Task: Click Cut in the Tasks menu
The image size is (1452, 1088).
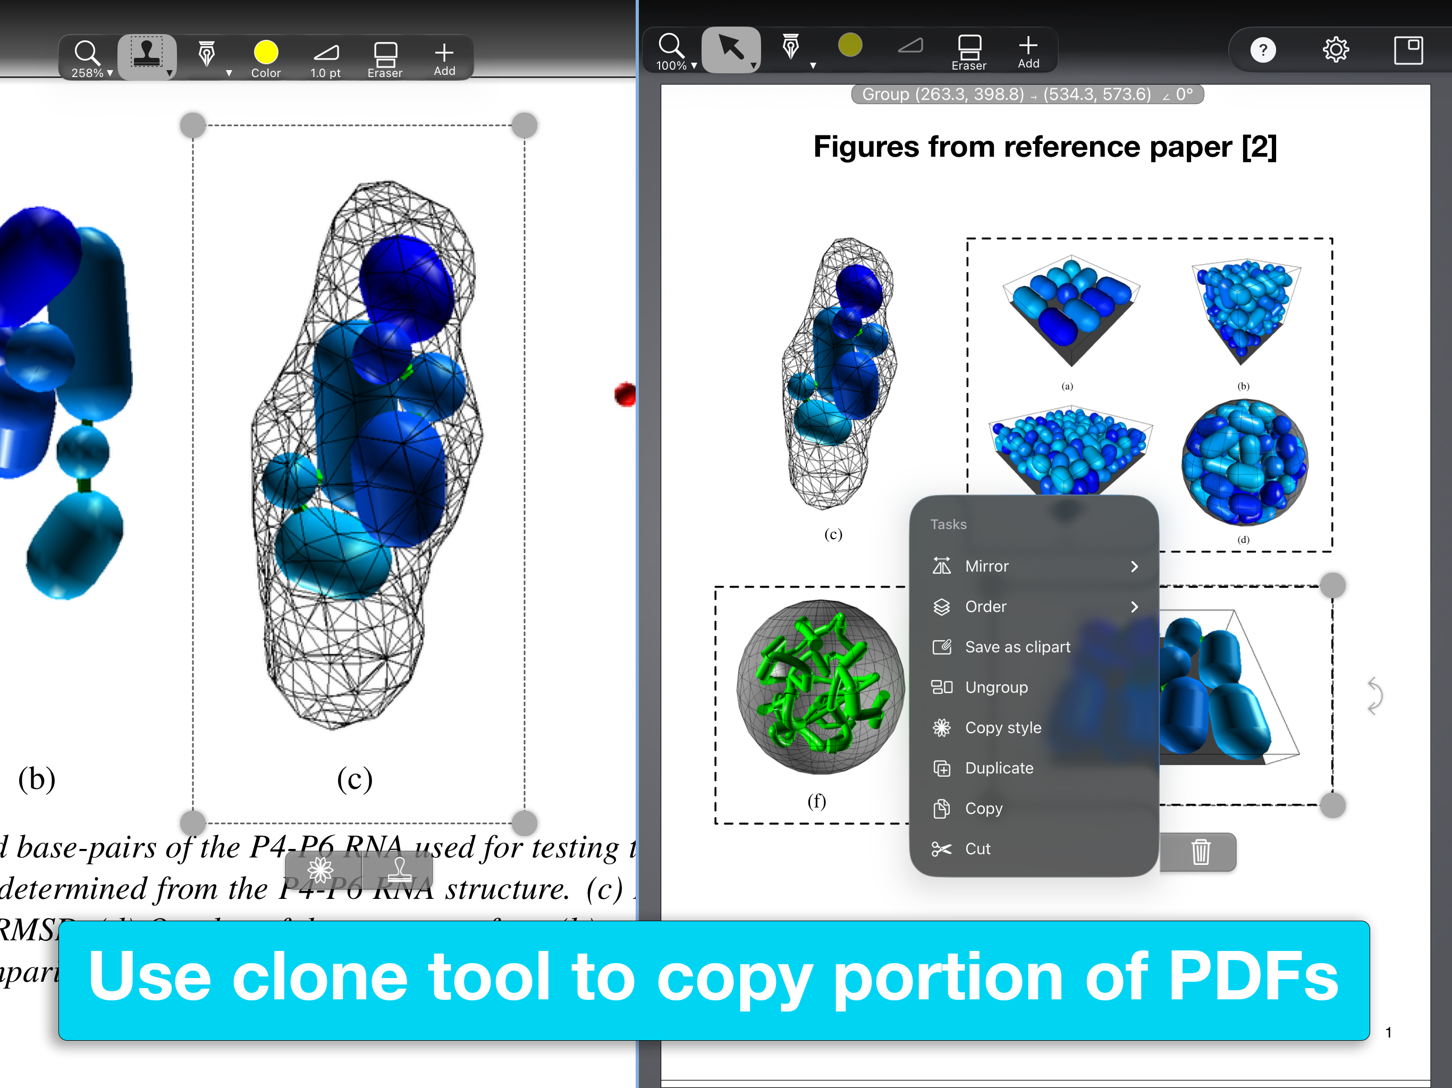Action: 977,848
